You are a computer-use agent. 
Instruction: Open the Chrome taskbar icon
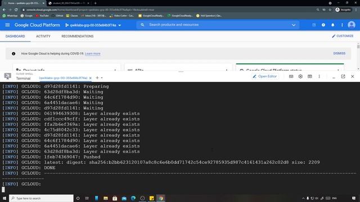click(x=161, y=198)
